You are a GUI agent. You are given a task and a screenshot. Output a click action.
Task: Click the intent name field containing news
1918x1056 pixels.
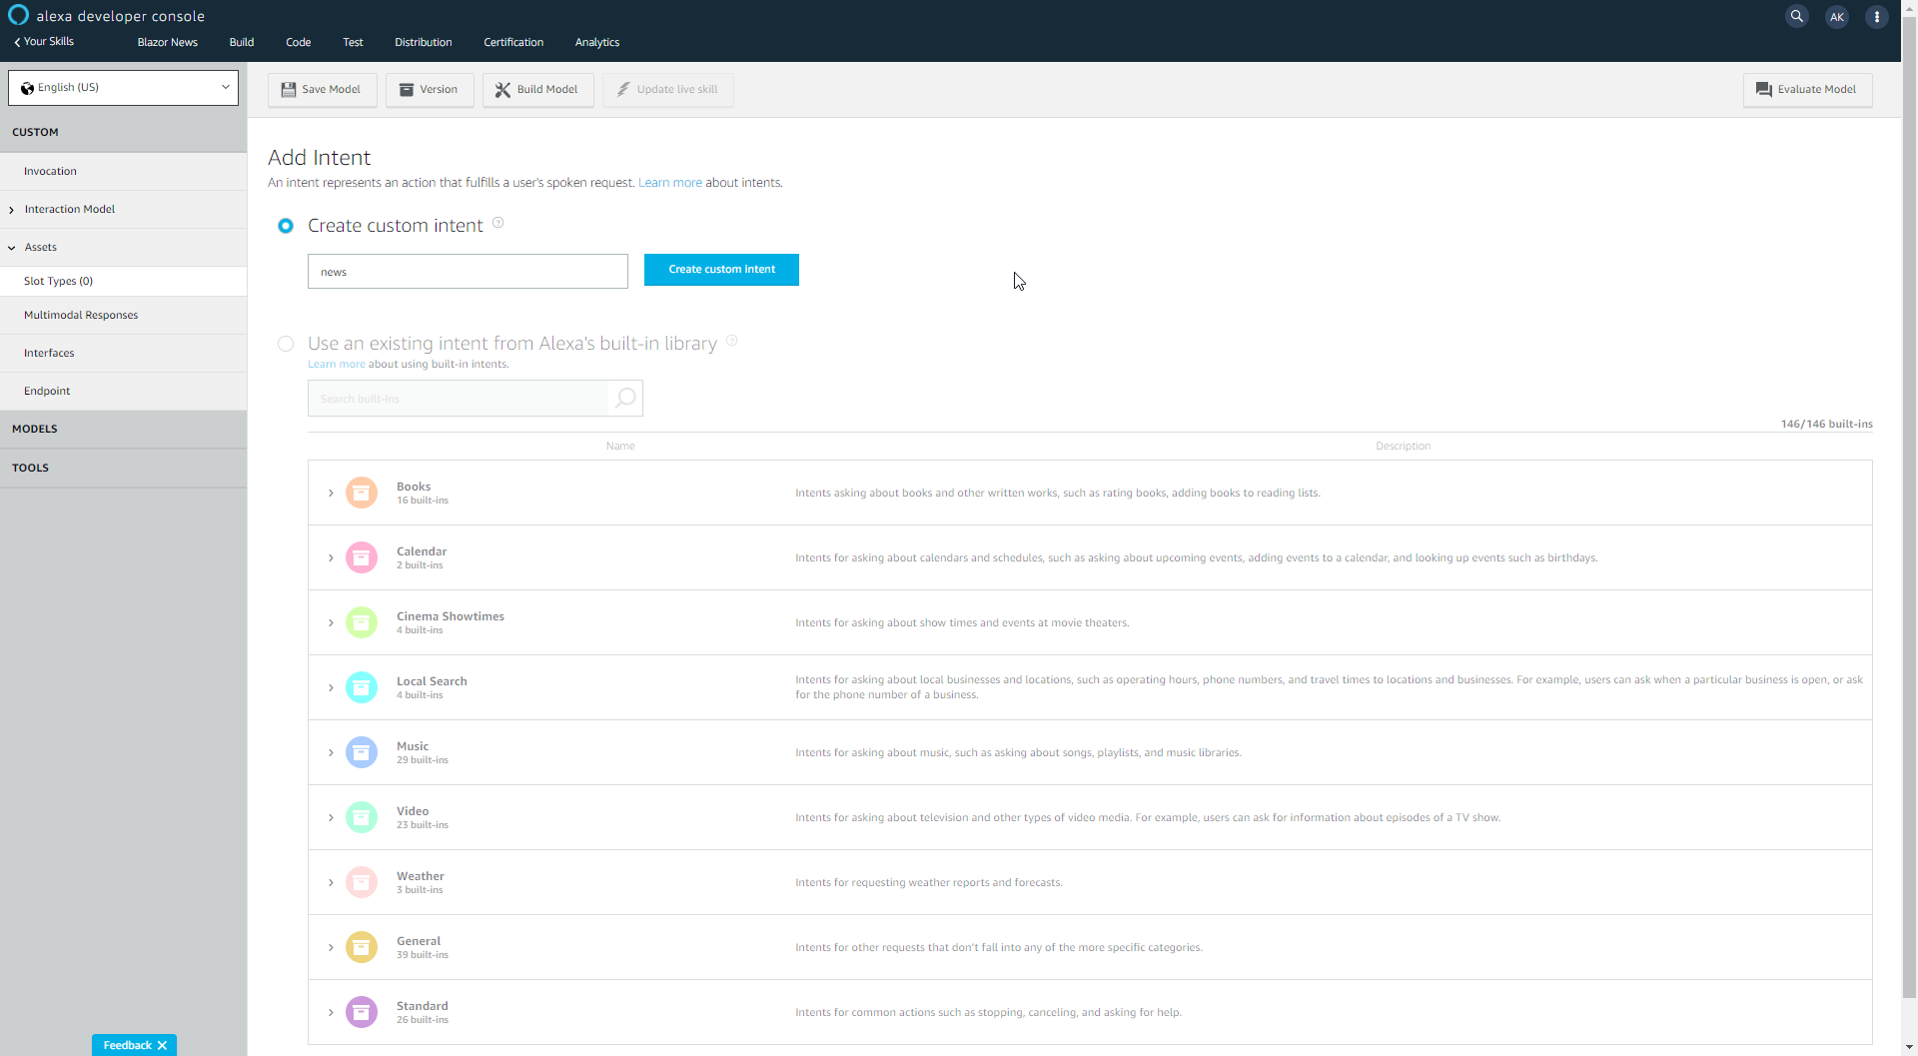pyautogui.click(x=468, y=272)
